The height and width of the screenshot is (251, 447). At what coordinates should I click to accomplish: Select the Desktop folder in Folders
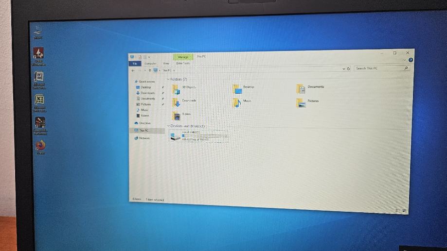point(244,89)
